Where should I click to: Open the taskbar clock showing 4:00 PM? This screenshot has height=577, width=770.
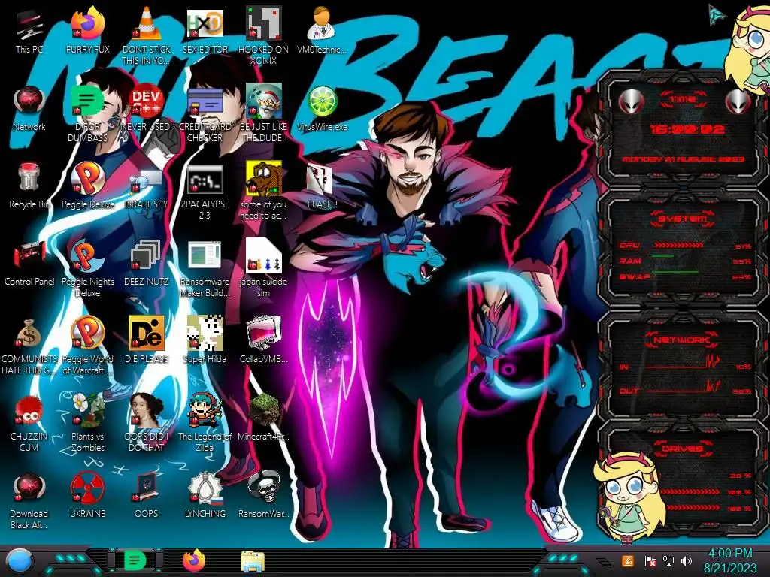point(730,560)
